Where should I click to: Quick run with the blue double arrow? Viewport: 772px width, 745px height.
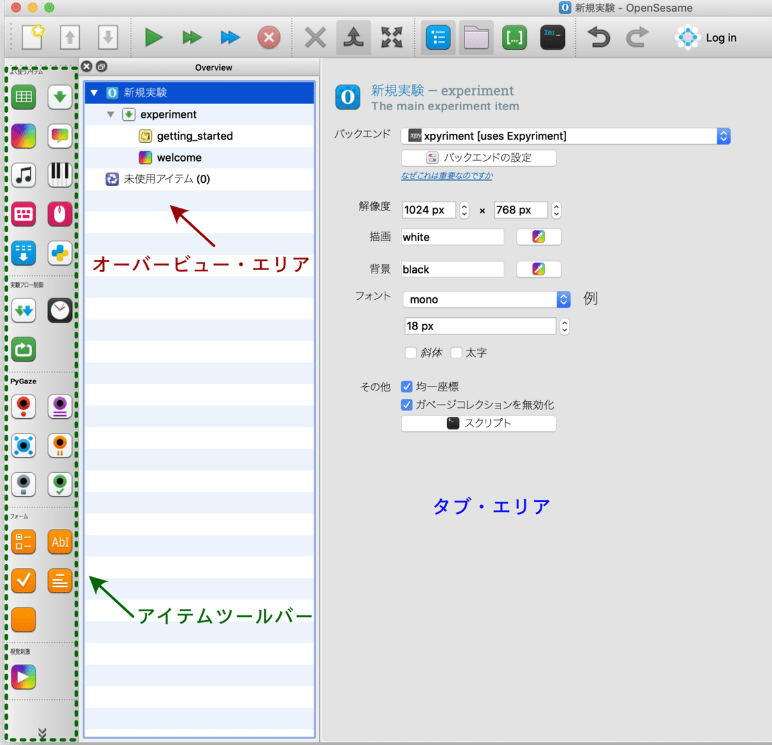230,37
